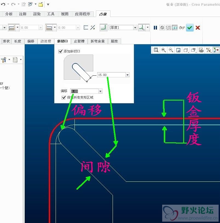Toggle the Spin Center display icon
The width and height of the screenshot is (220, 223).
point(216,50)
